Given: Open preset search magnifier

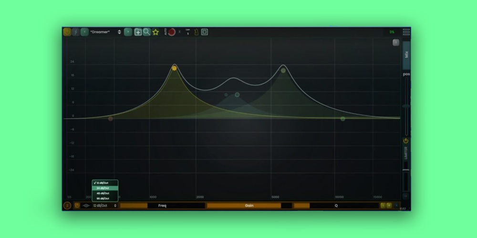Looking at the screenshot, I should (x=147, y=32).
